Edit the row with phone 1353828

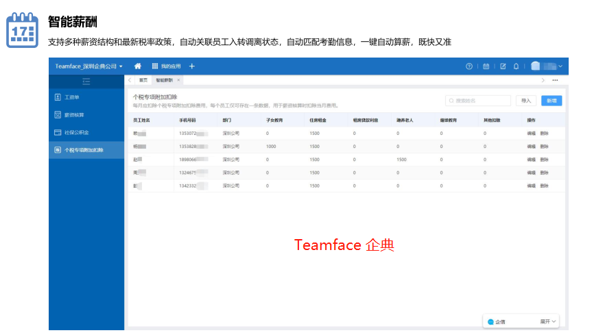click(531, 147)
